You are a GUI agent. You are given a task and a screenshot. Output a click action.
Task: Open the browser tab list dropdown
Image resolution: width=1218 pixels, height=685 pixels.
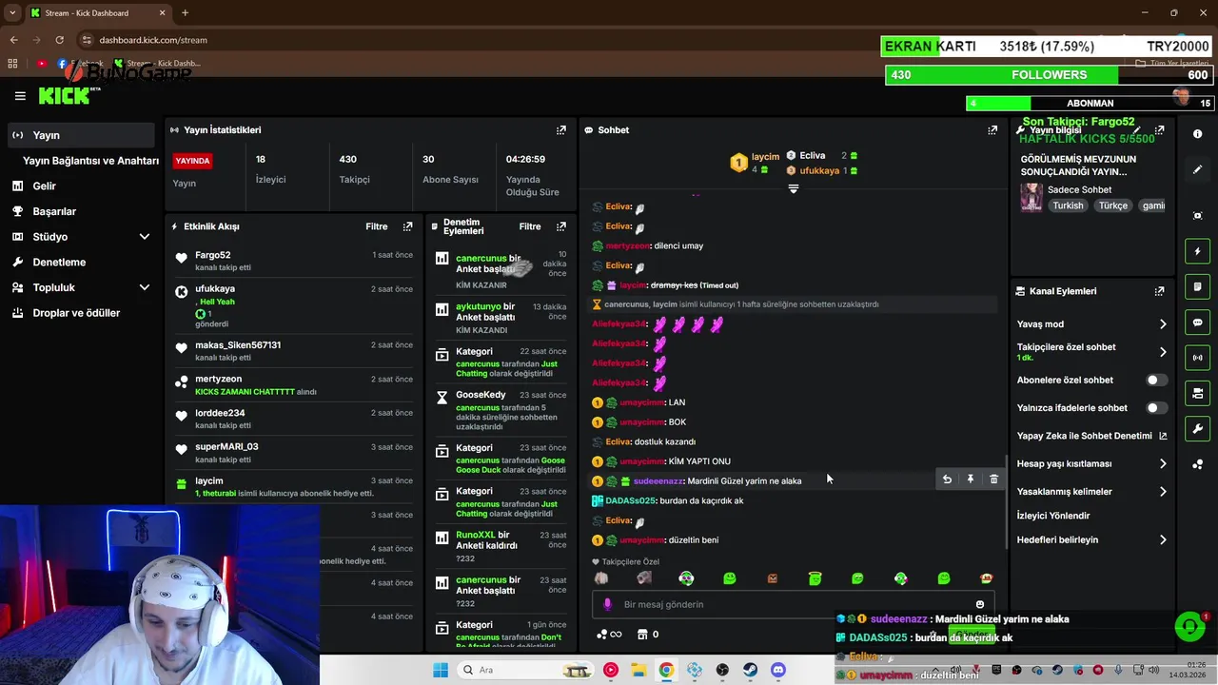coord(12,12)
